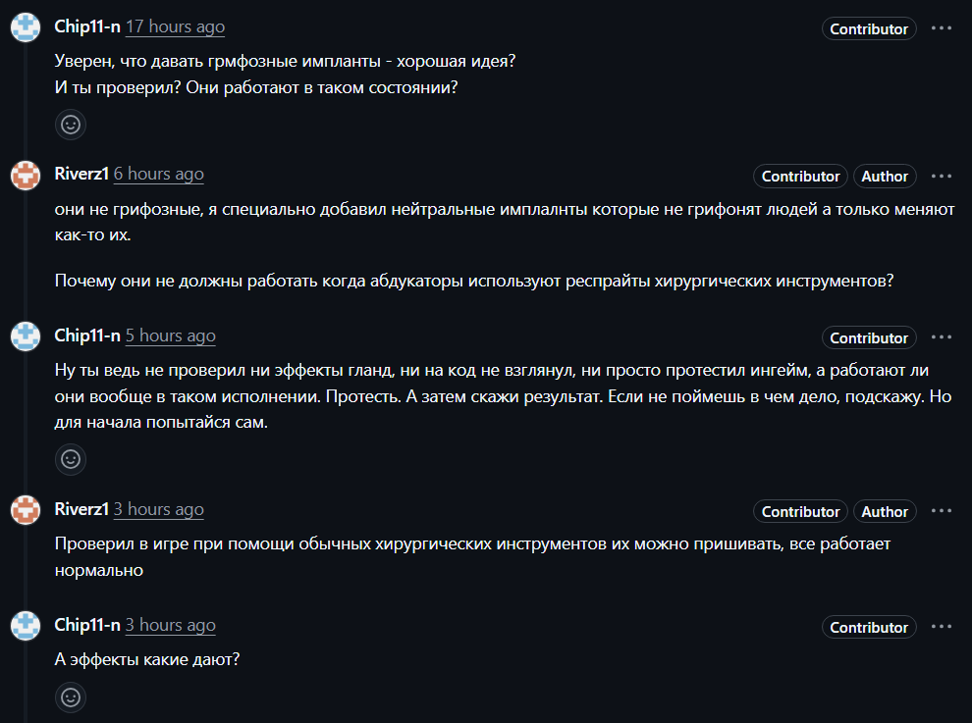Image resolution: width=972 pixels, height=723 pixels.
Task: Open options menu for last Chip11-n comment
Action: pyautogui.click(x=941, y=627)
